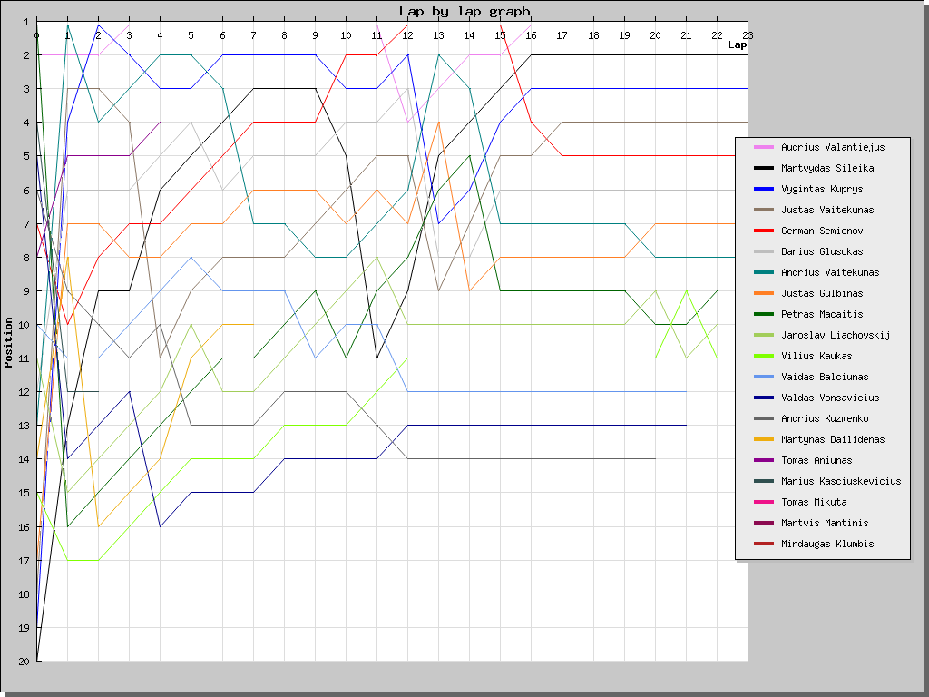Image resolution: width=929 pixels, height=697 pixels.
Task: Select the Justas Gulbinas legend label
Action: click(822, 293)
